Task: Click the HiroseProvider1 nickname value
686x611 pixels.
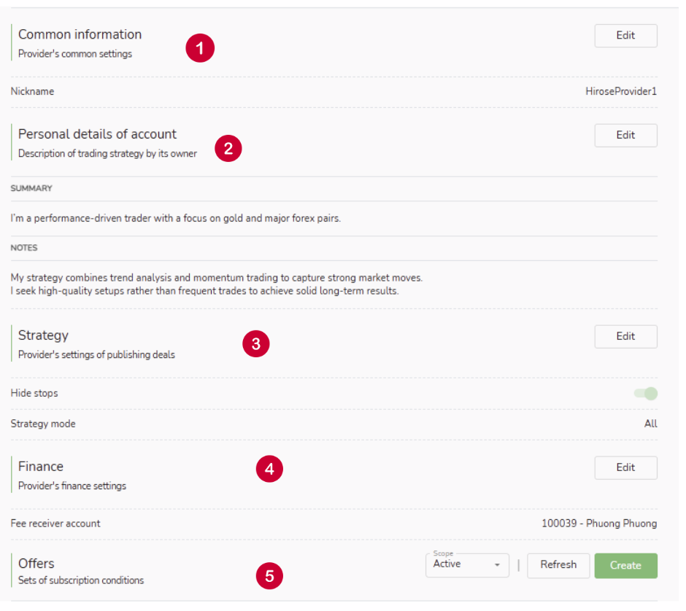Action: [x=621, y=92]
